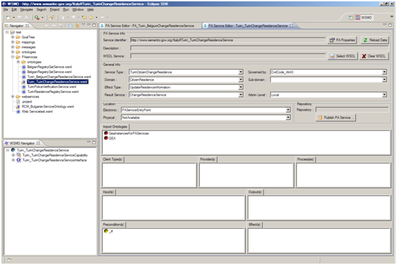Click the Clear WSDL button
This screenshot has height=265, width=397.
tap(374, 56)
